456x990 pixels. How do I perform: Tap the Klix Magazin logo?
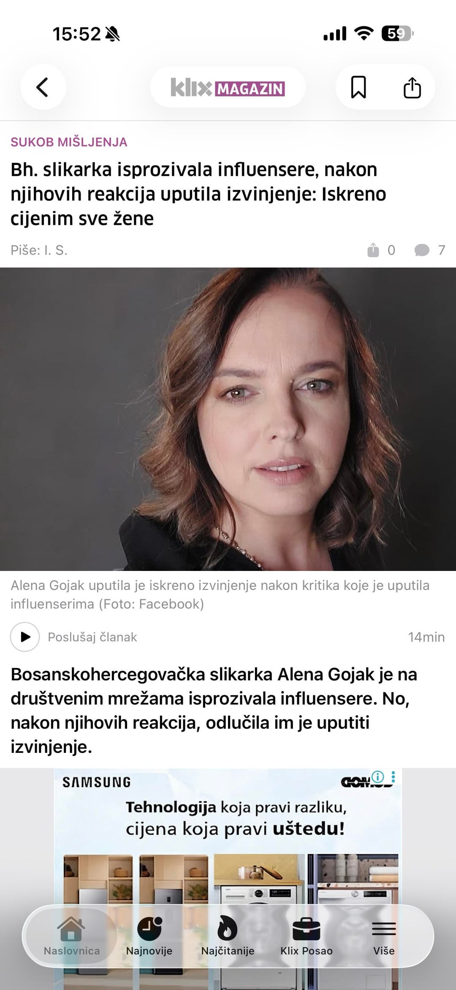point(228,88)
